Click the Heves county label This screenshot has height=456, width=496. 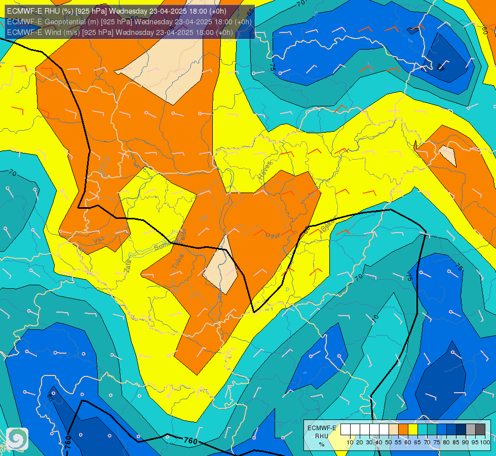pyautogui.click(x=265, y=171)
